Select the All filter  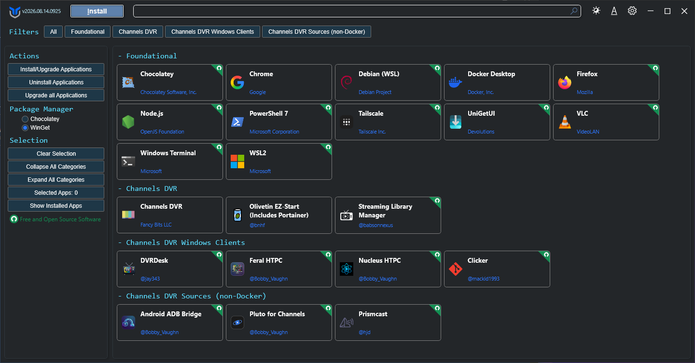click(54, 32)
